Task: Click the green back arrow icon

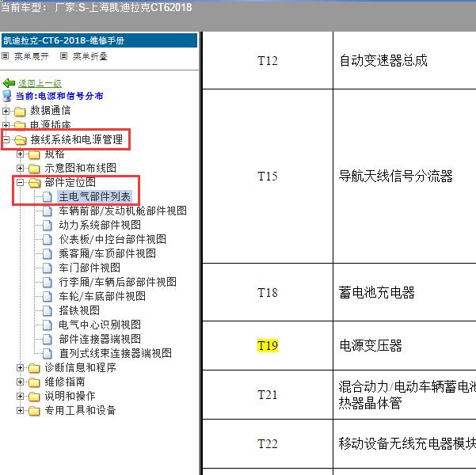Action: tap(9, 83)
